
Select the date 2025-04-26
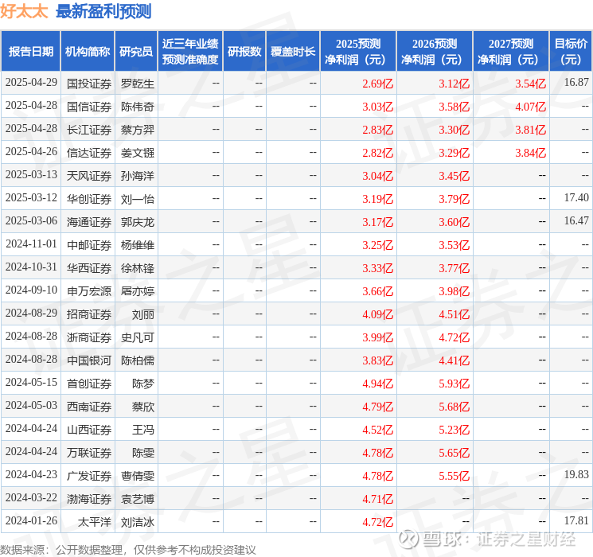click(31, 152)
